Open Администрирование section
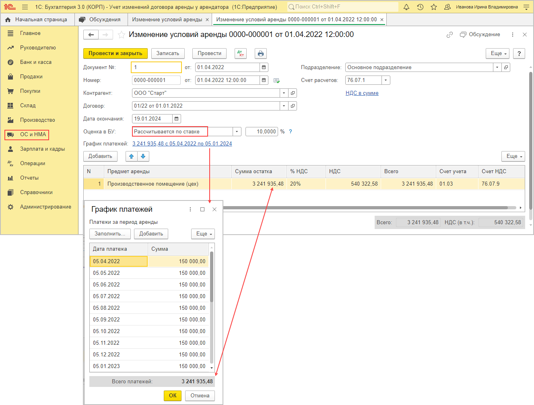 [x=45, y=207]
